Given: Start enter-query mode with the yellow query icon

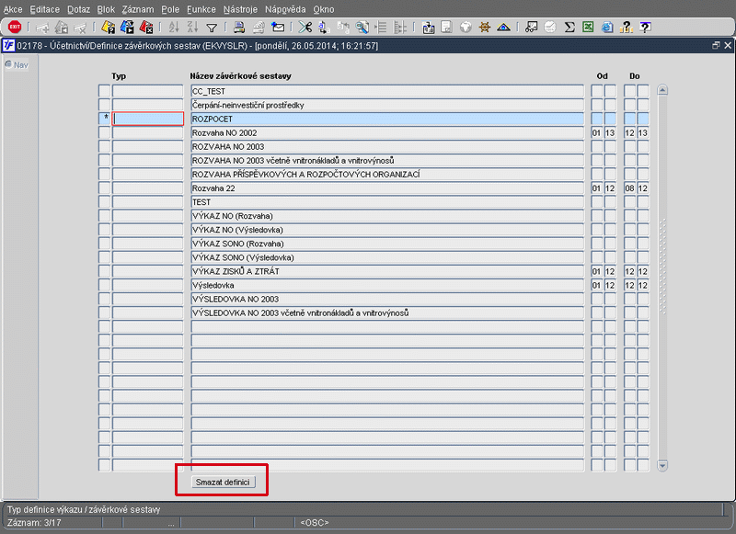Looking at the screenshot, I should tap(108, 28).
